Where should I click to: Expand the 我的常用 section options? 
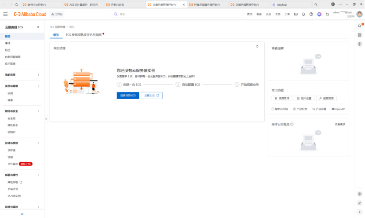coord(38,75)
